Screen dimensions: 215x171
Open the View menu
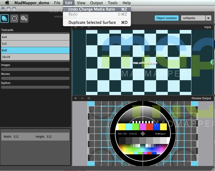click(x=81, y=3)
